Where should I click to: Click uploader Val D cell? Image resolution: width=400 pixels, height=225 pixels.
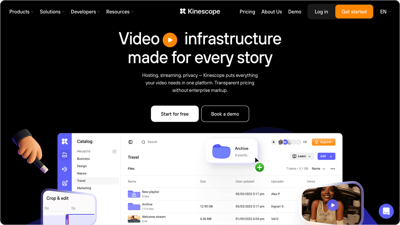click(275, 219)
